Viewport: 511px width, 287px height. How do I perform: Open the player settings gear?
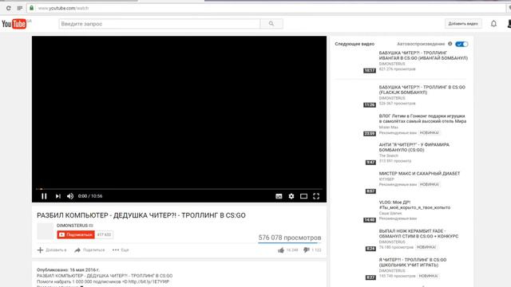[291, 196]
